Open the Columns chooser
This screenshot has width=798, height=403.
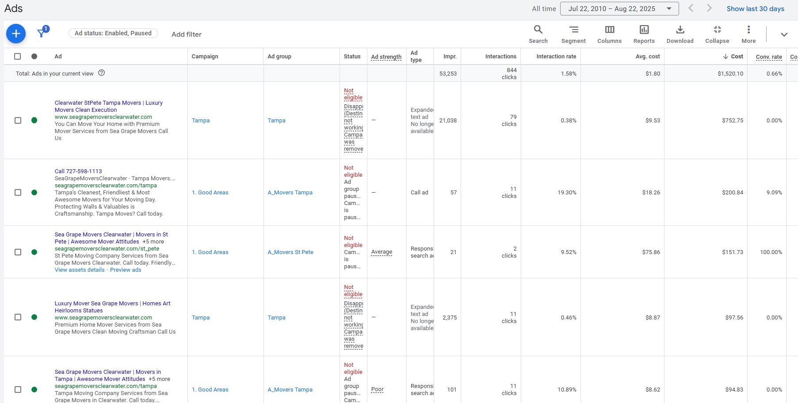pyautogui.click(x=609, y=34)
